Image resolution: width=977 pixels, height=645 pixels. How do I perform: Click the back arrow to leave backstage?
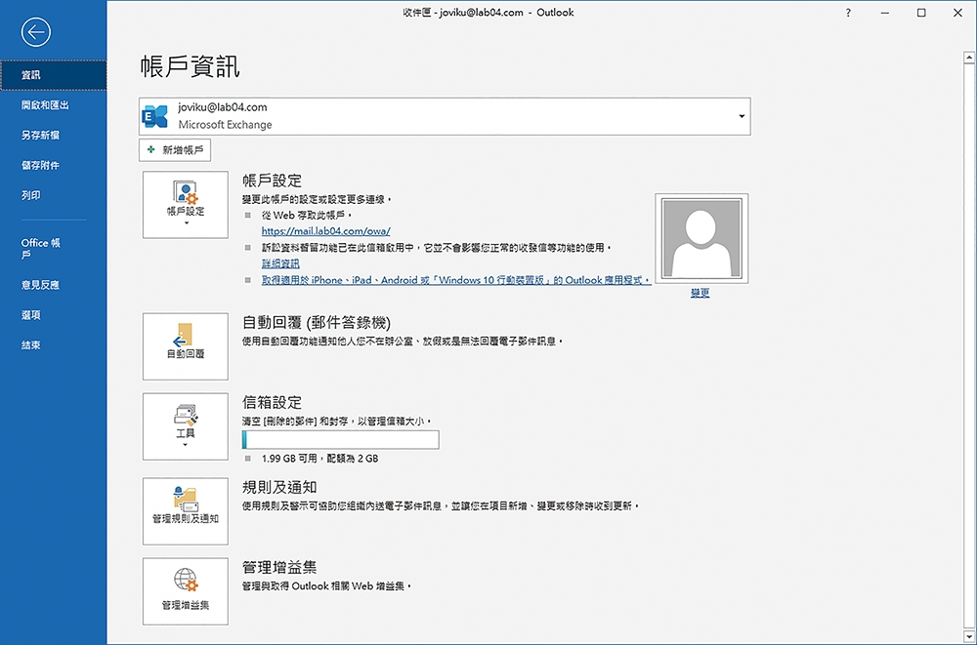pyautogui.click(x=35, y=32)
